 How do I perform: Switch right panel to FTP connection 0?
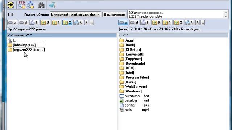156,22
